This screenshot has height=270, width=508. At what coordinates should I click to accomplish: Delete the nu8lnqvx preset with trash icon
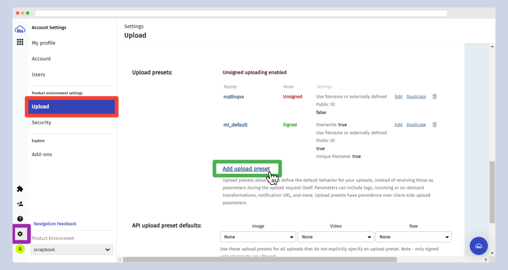435,96
